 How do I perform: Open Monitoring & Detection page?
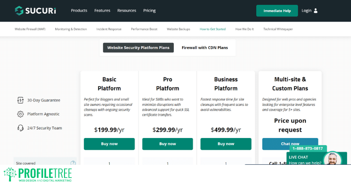tap(71, 29)
